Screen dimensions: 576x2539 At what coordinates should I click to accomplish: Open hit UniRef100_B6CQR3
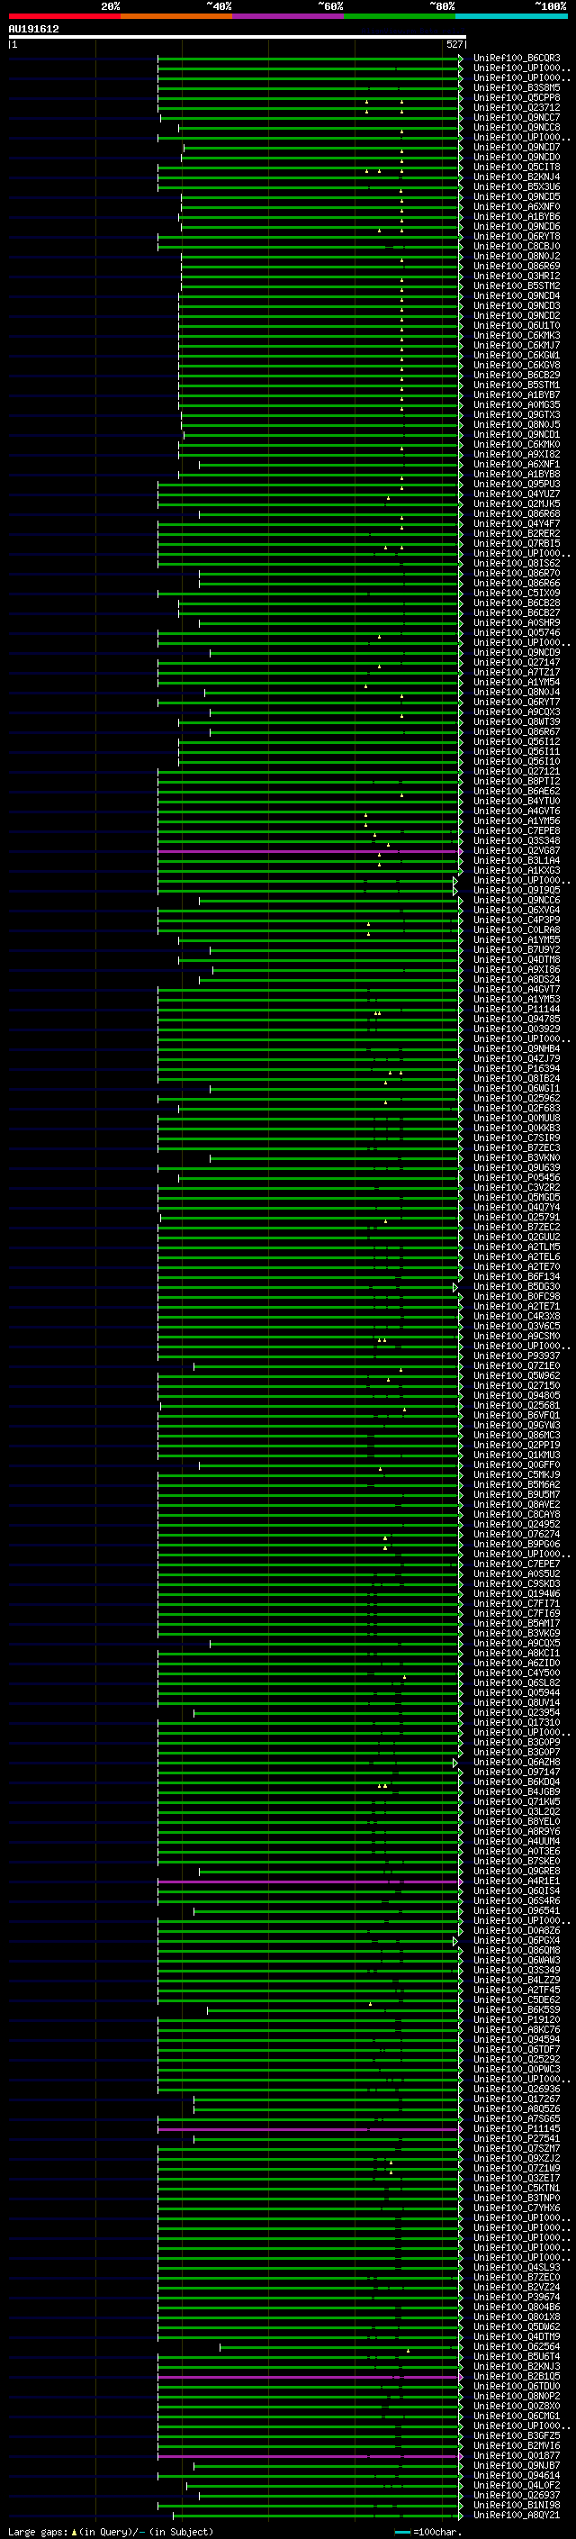[x=517, y=59]
